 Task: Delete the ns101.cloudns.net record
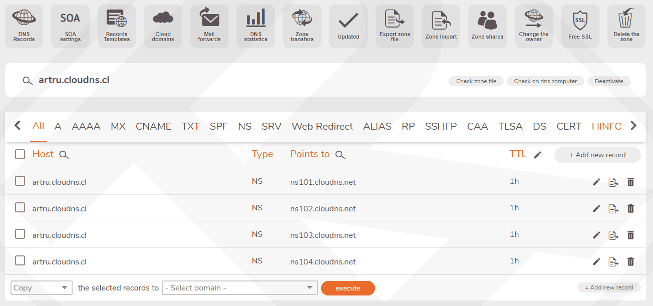(x=630, y=182)
